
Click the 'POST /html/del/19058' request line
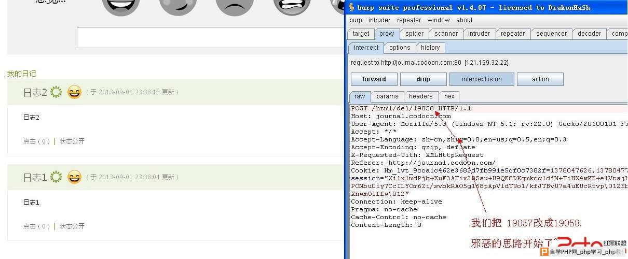411,108
